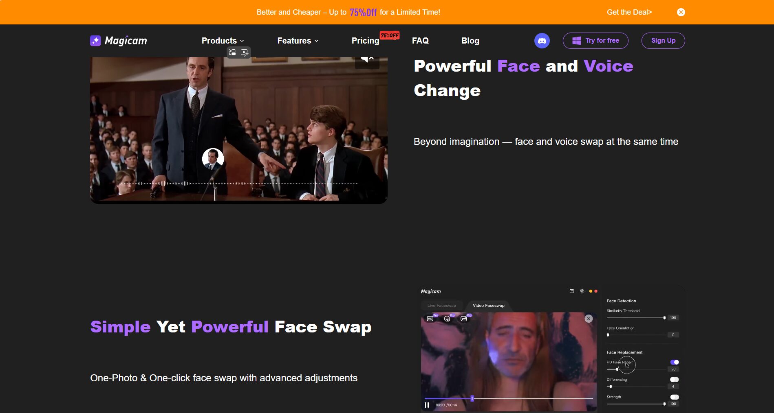Image resolution: width=774 pixels, height=413 pixels.
Task: Click the mute speaker icon on video
Action: pyautogui.click(x=367, y=60)
